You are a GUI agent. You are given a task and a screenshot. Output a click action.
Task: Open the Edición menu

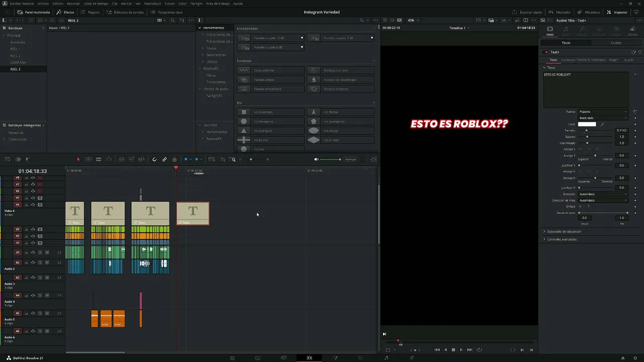(x=58, y=4)
